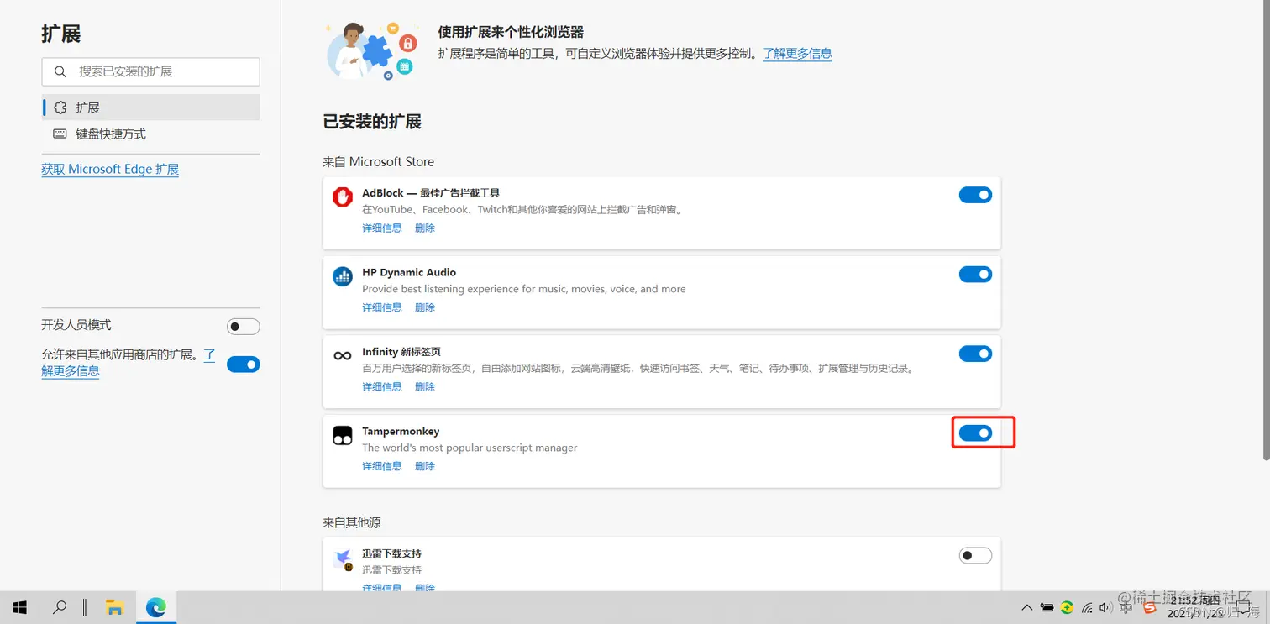Open the Wi-Fi network tray icon
Viewport: 1270px width, 624px height.
[x=1087, y=607]
